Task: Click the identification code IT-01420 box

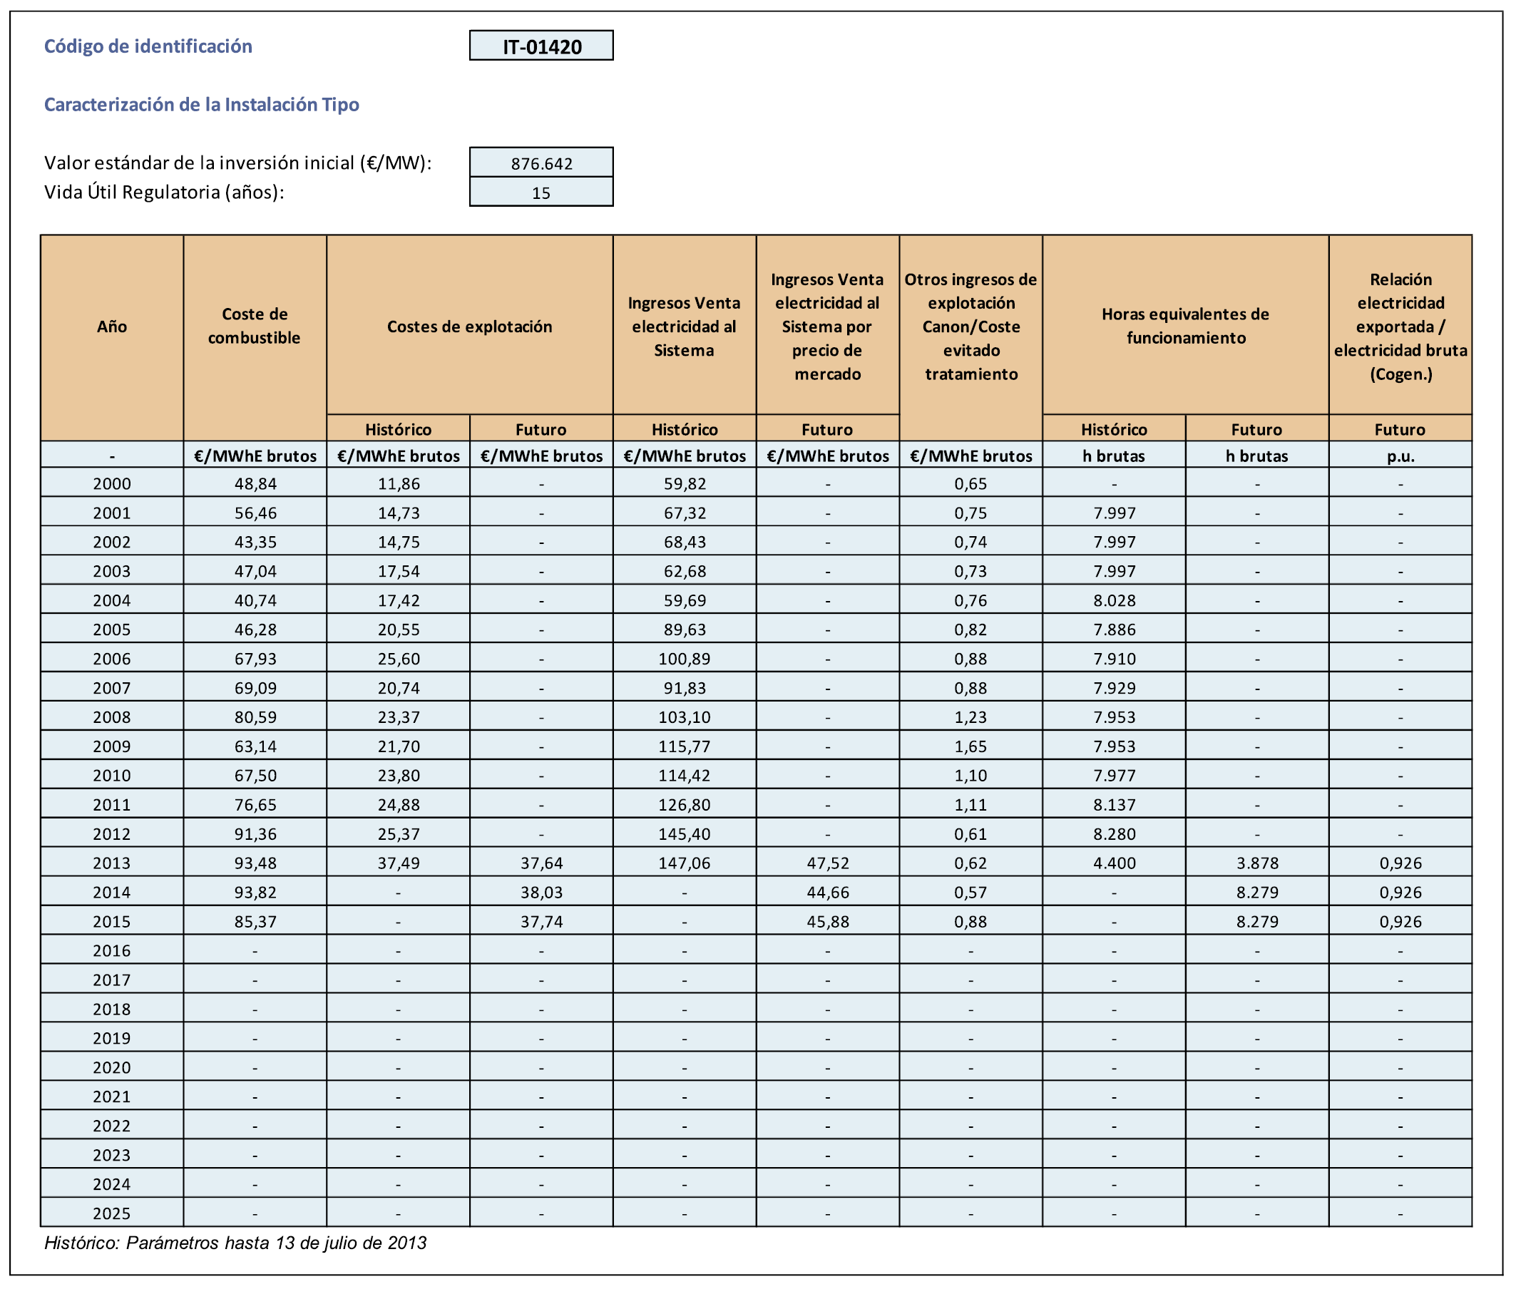Action: pyautogui.click(x=541, y=46)
